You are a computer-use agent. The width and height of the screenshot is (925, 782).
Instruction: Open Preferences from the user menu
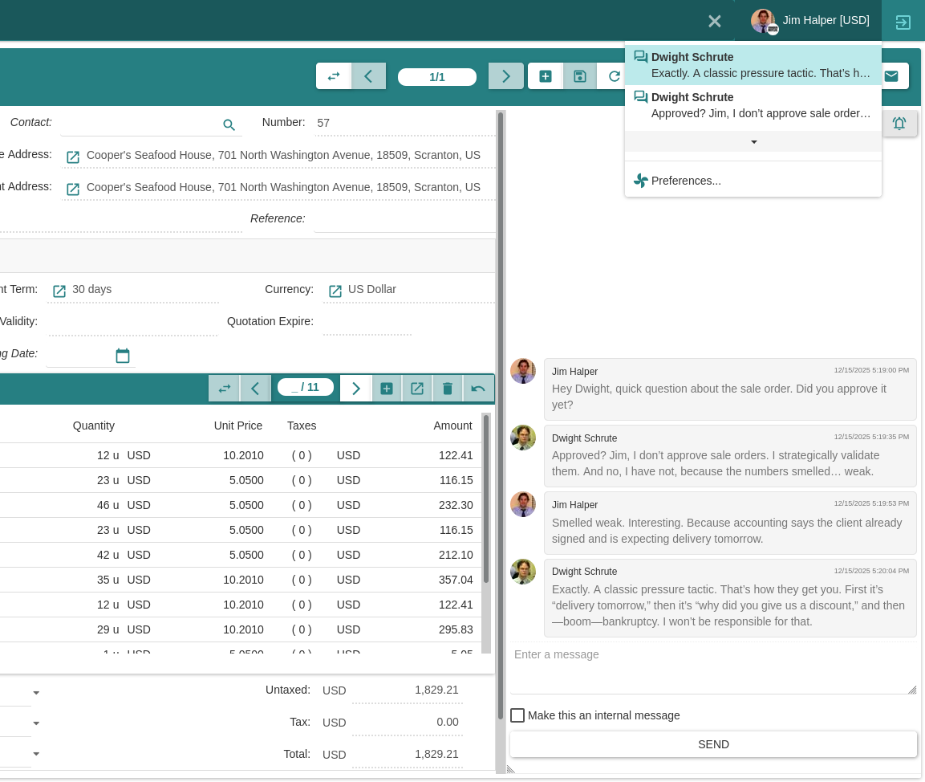tap(686, 181)
